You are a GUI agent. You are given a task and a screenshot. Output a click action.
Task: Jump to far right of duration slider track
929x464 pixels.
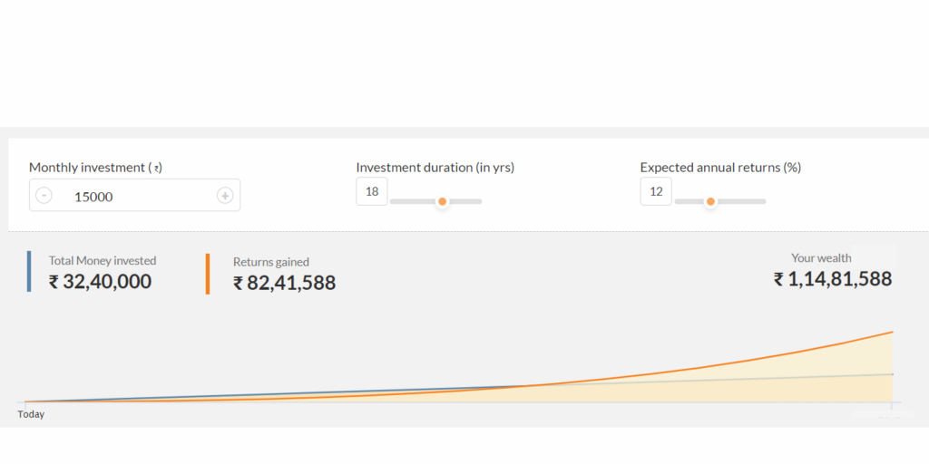click(x=479, y=202)
